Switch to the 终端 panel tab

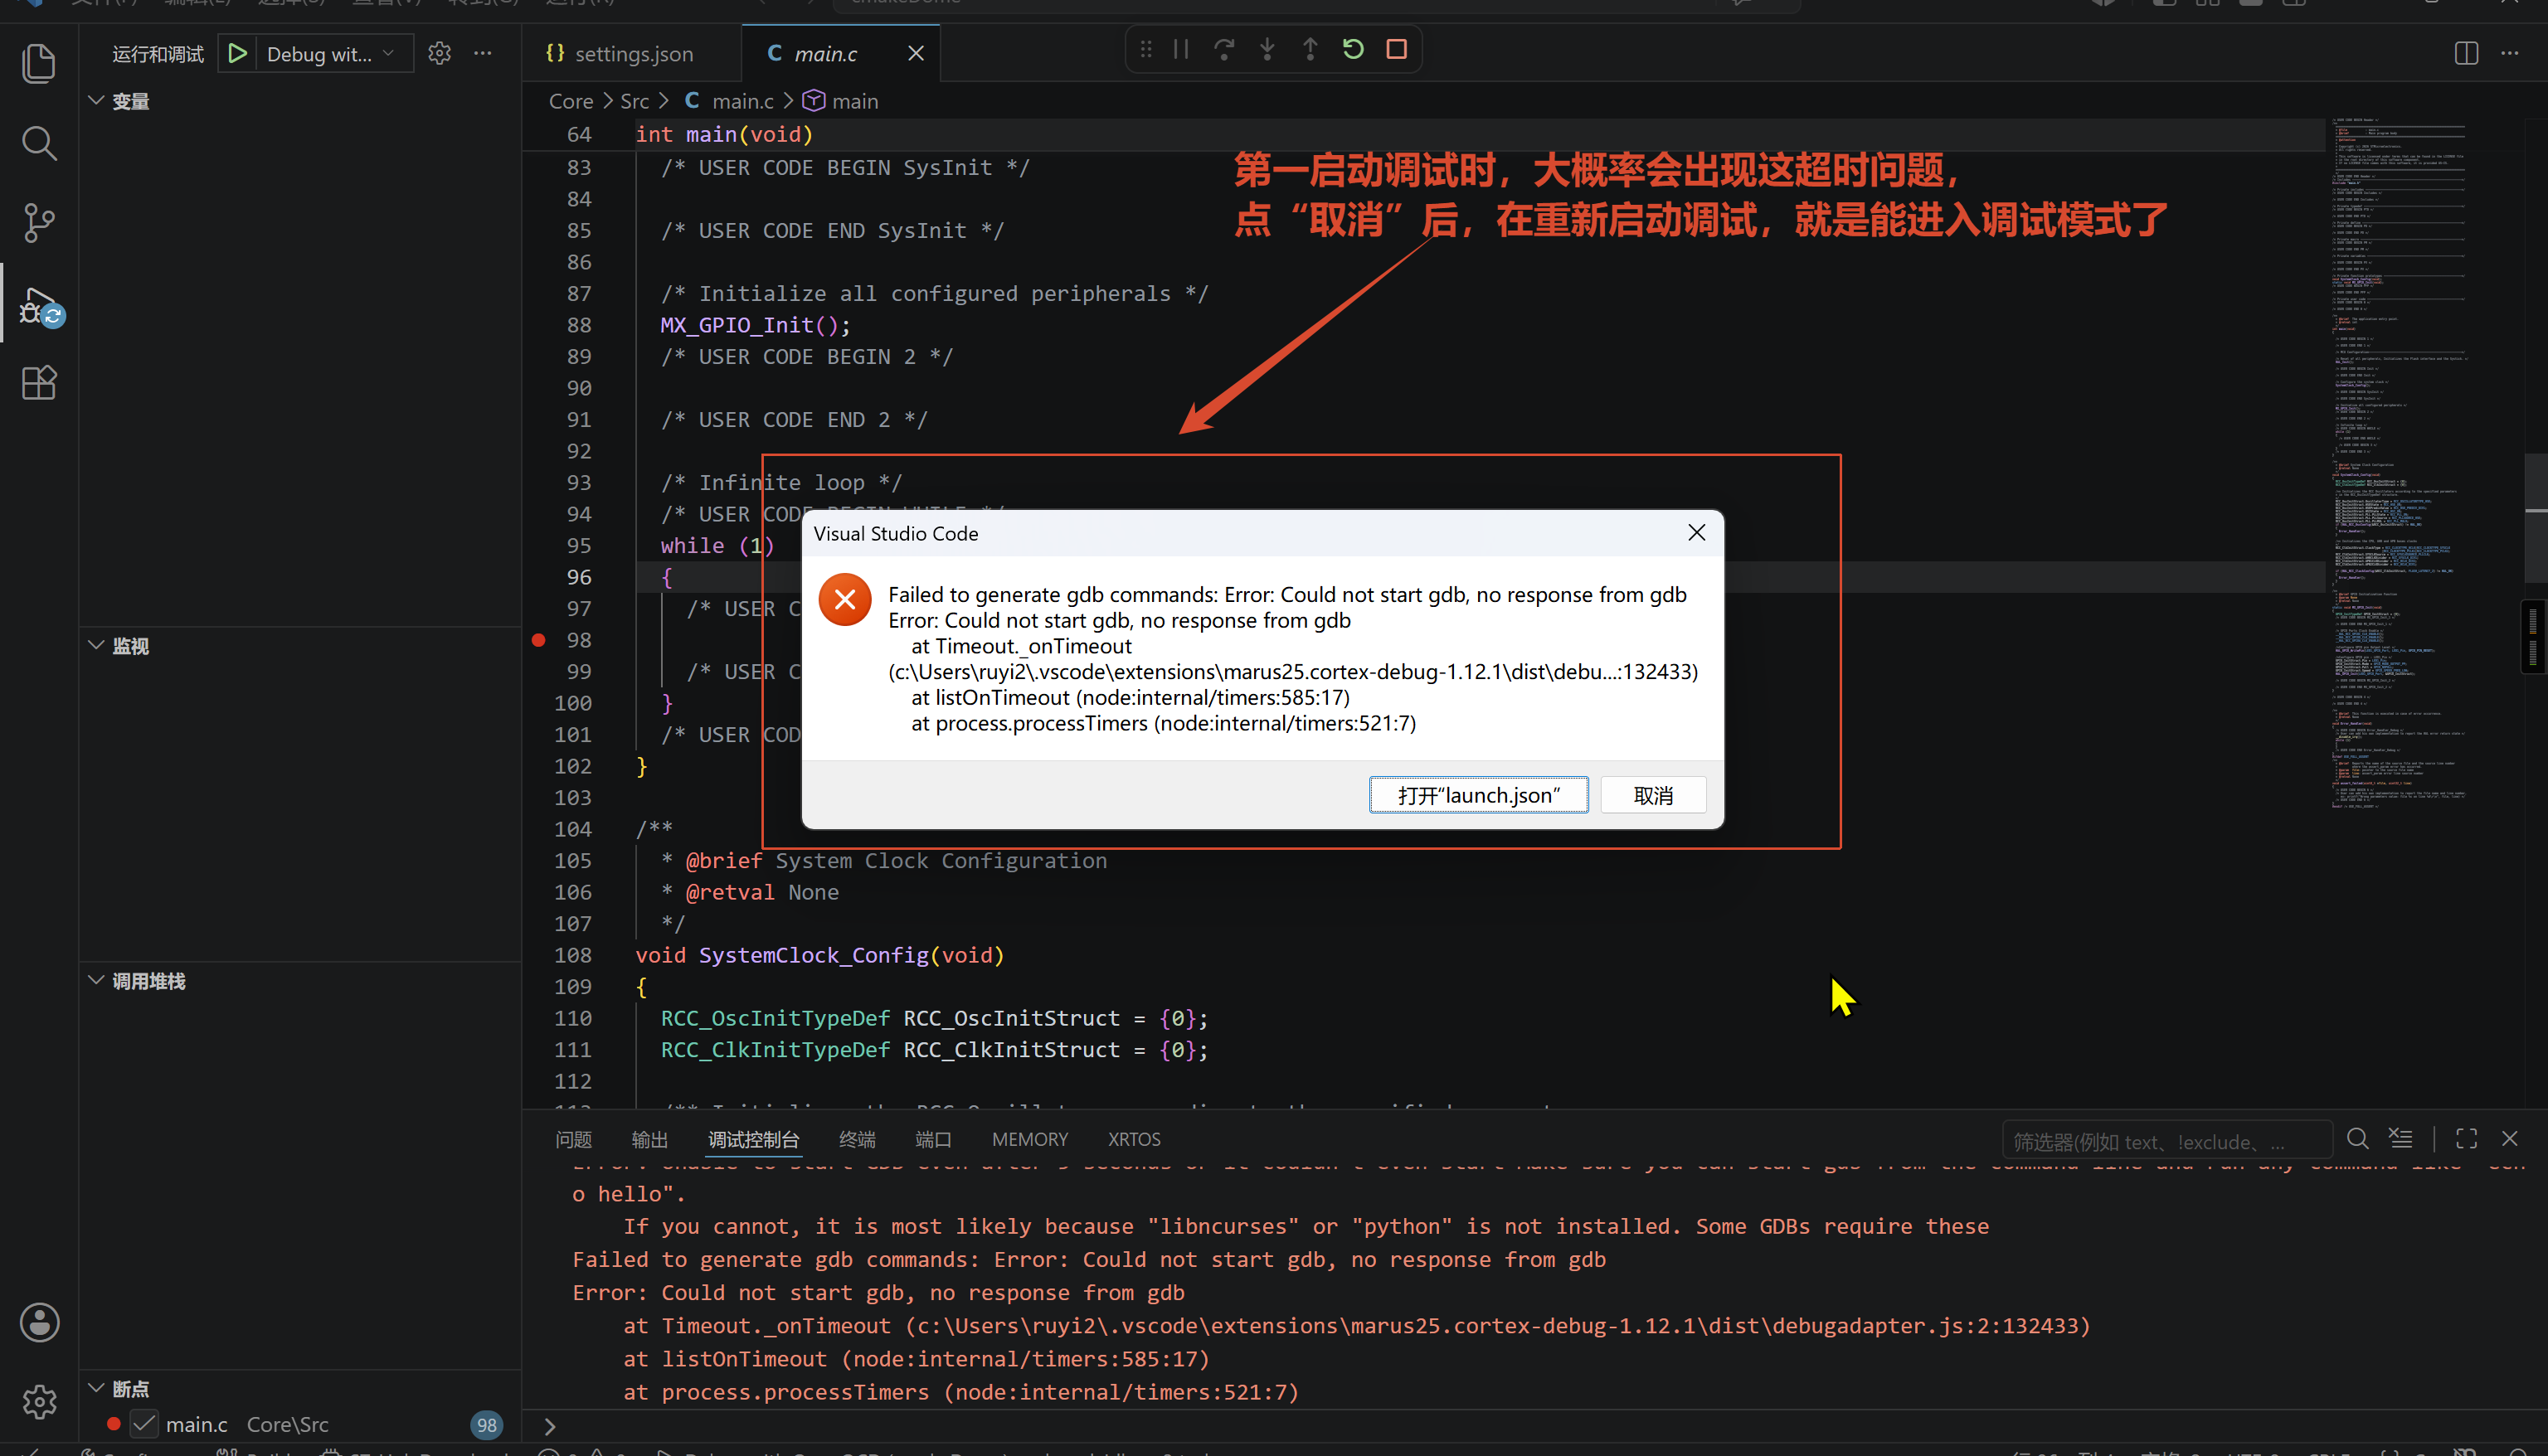click(x=858, y=1140)
